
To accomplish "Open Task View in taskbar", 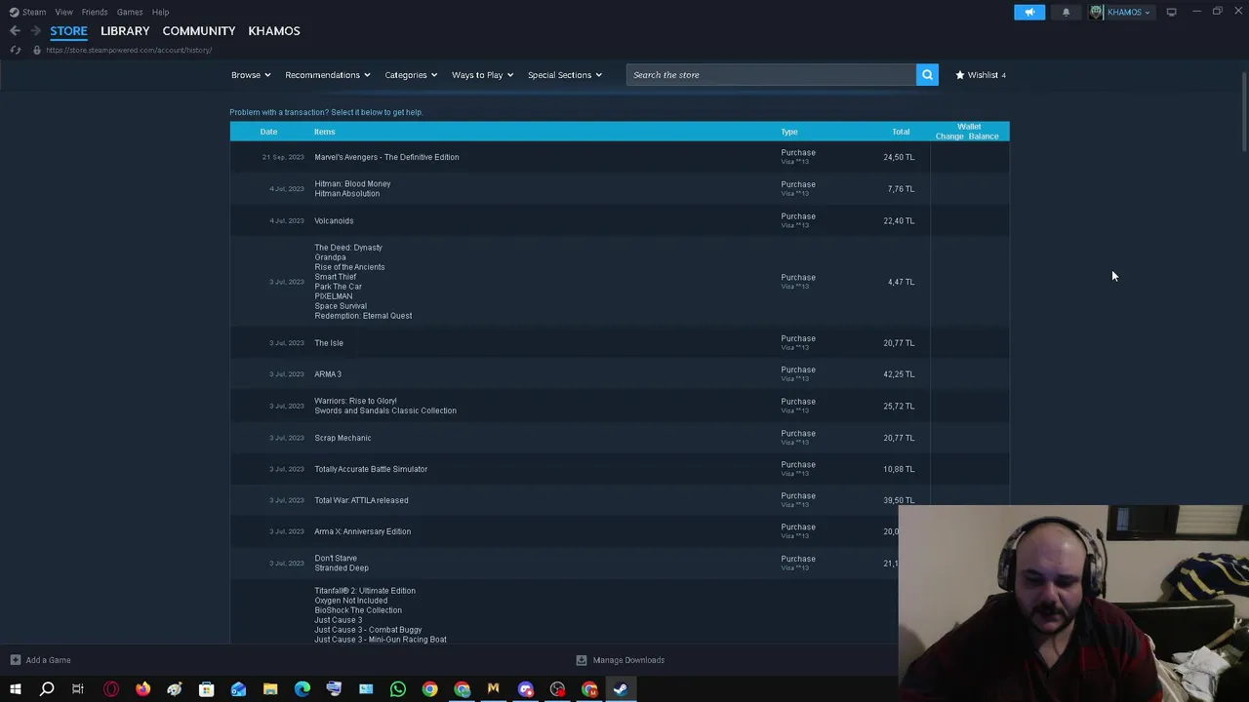I will (x=78, y=690).
